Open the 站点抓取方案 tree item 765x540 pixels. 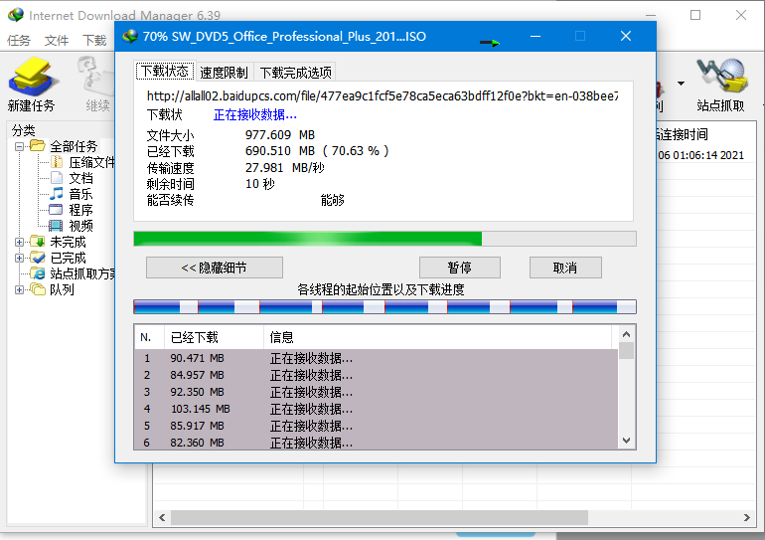[81, 273]
